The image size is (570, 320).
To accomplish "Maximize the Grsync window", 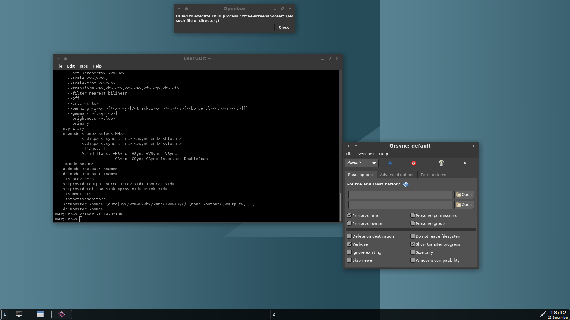I will 466,146.
